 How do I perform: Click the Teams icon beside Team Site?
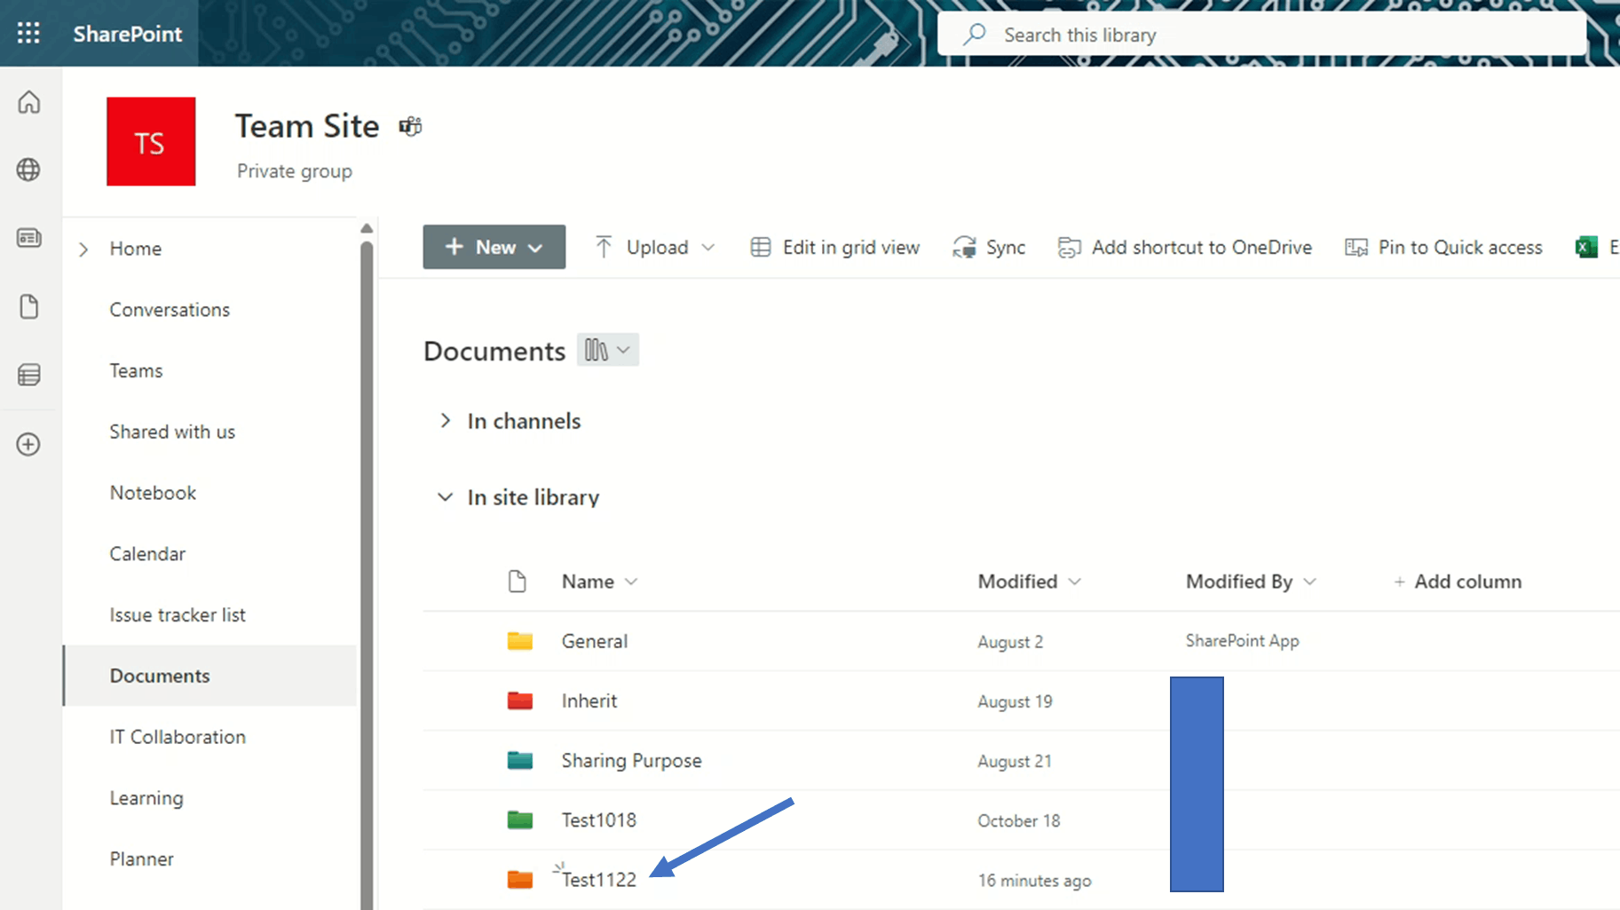tap(410, 127)
